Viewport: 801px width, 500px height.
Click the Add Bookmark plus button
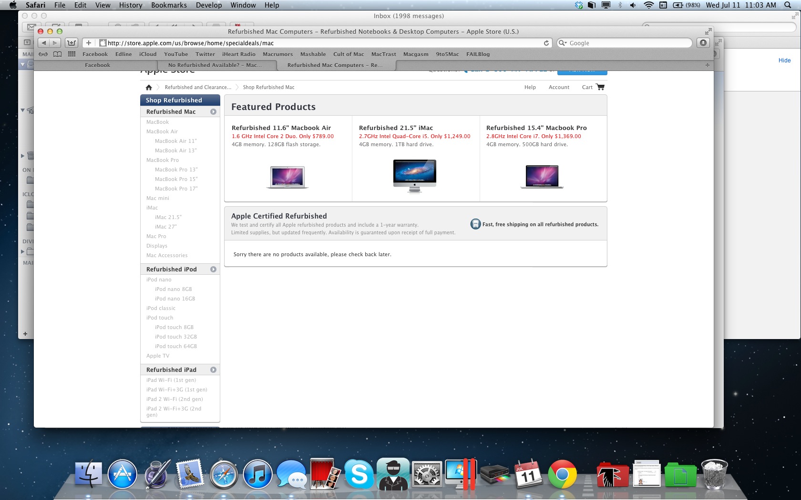pyautogui.click(x=88, y=43)
